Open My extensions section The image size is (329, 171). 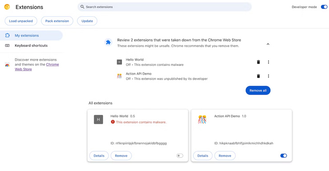pyautogui.click(x=31, y=36)
